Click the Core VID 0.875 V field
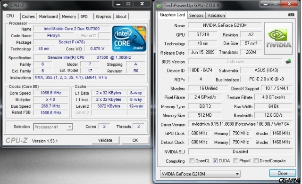The height and width of the screenshot is (184, 302). [97, 49]
